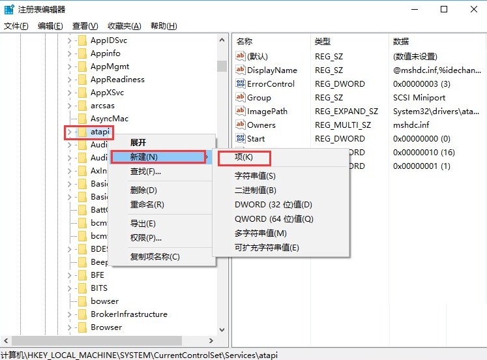487x360 pixels.
Task: Click the Owners multi-string value icon
Action: (x=240, y=125)
